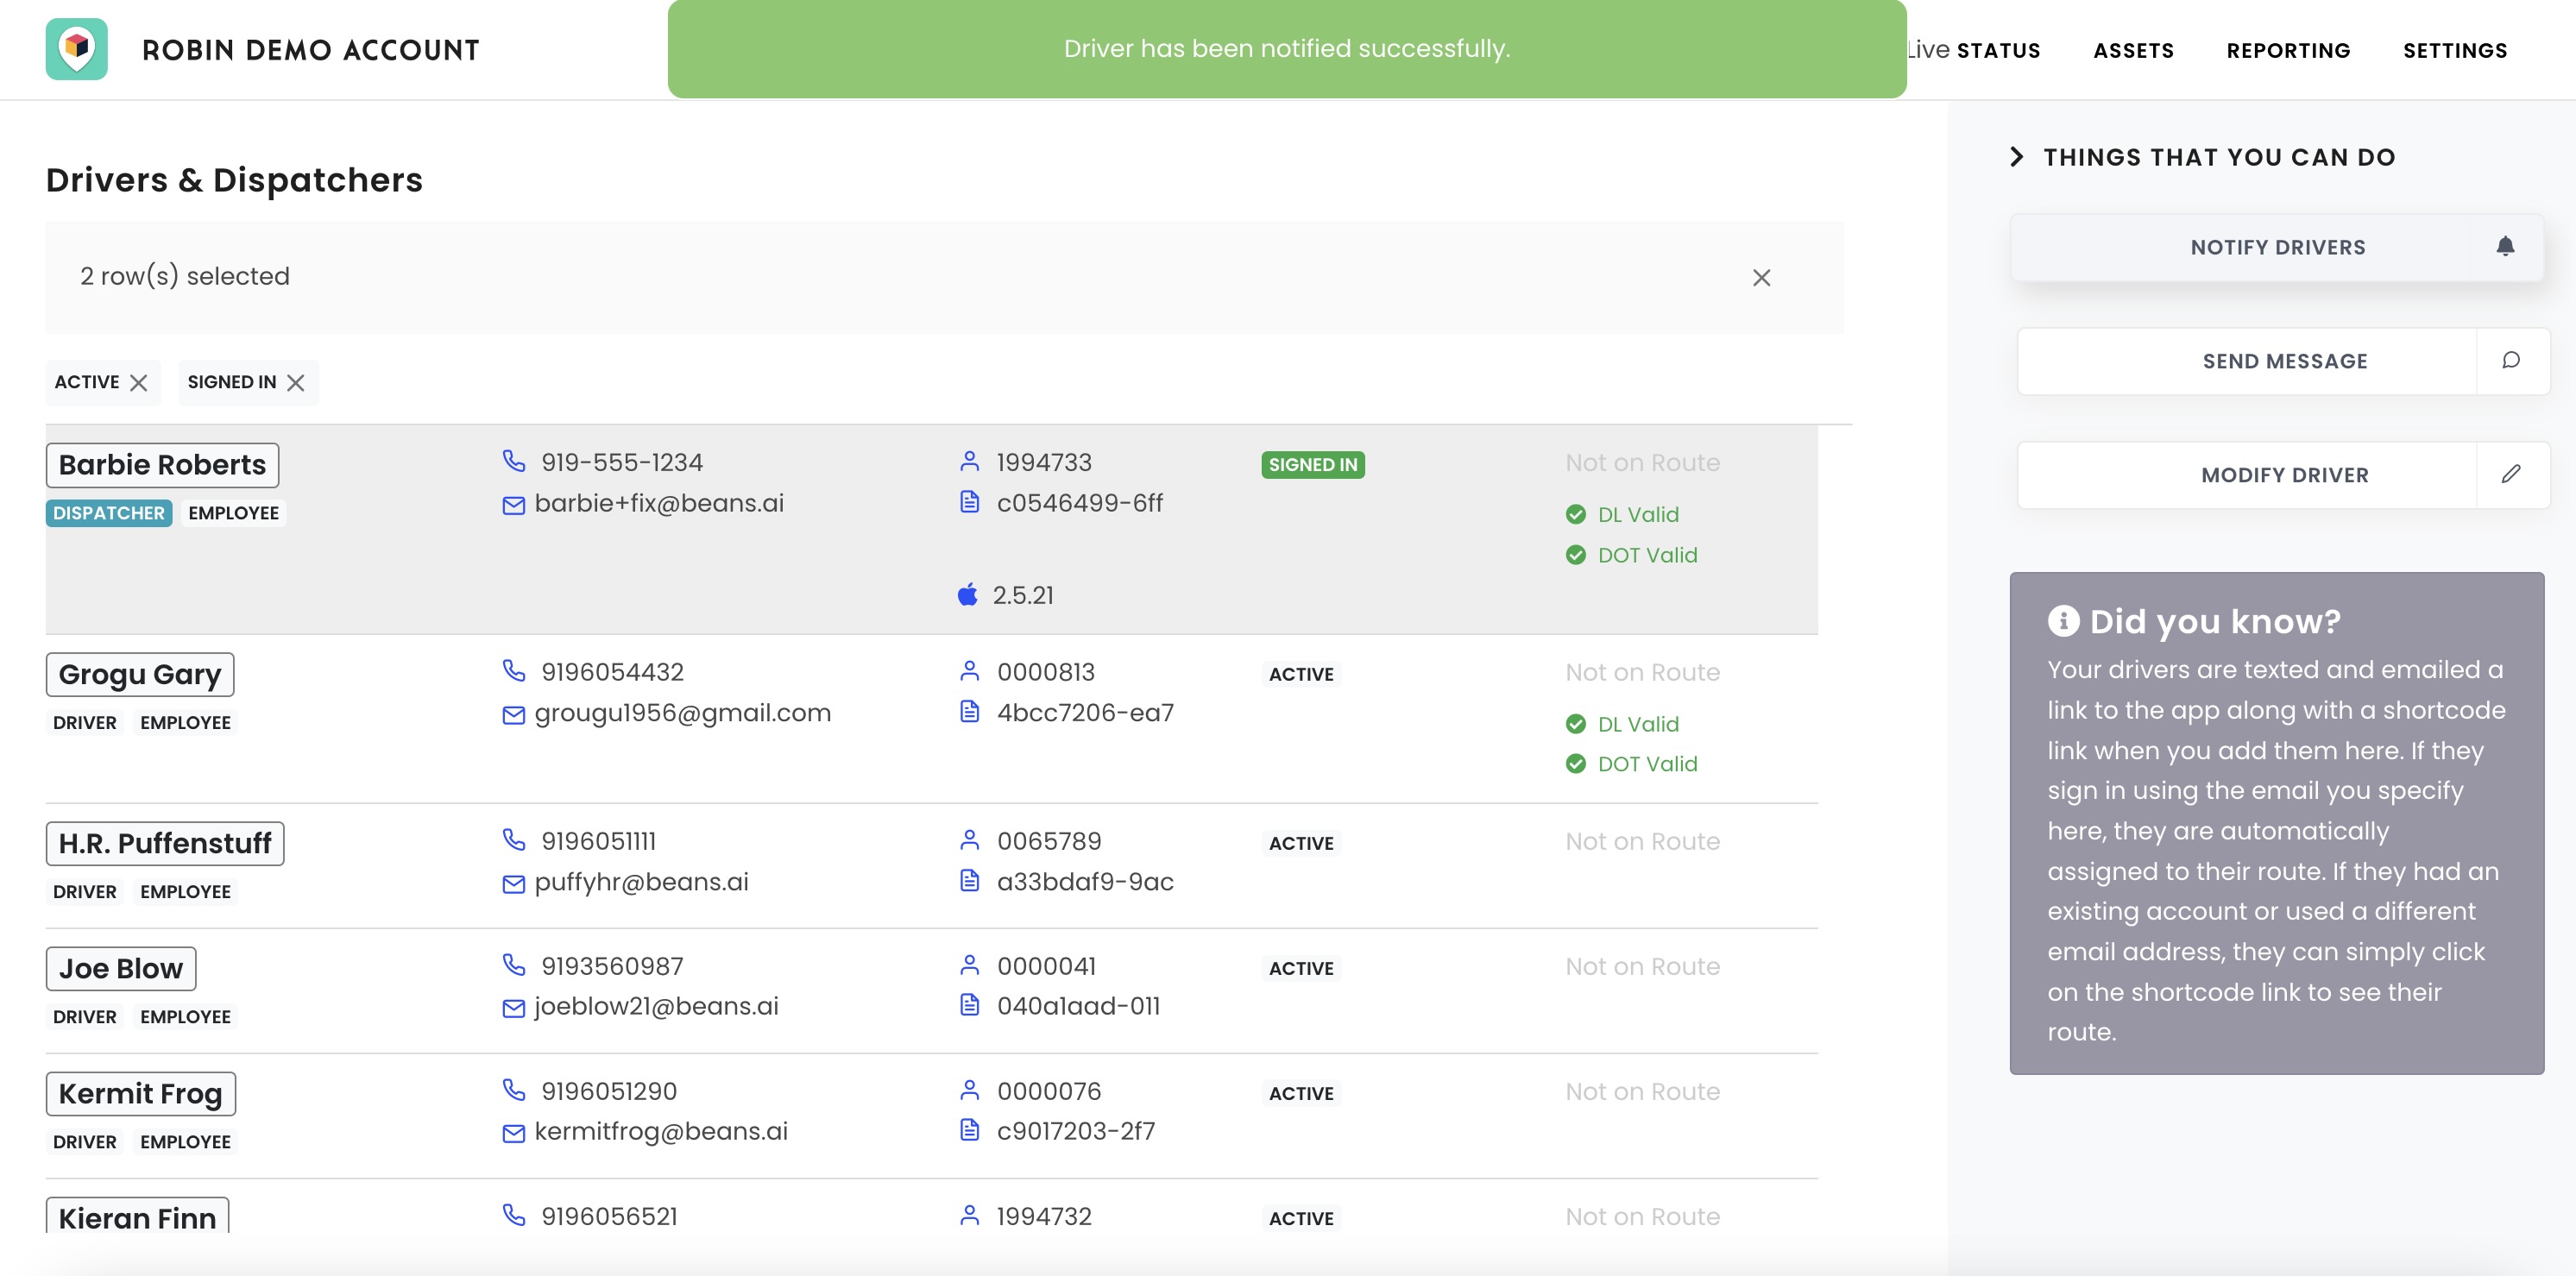Click document icon beside c0546499-6ff

969,501
